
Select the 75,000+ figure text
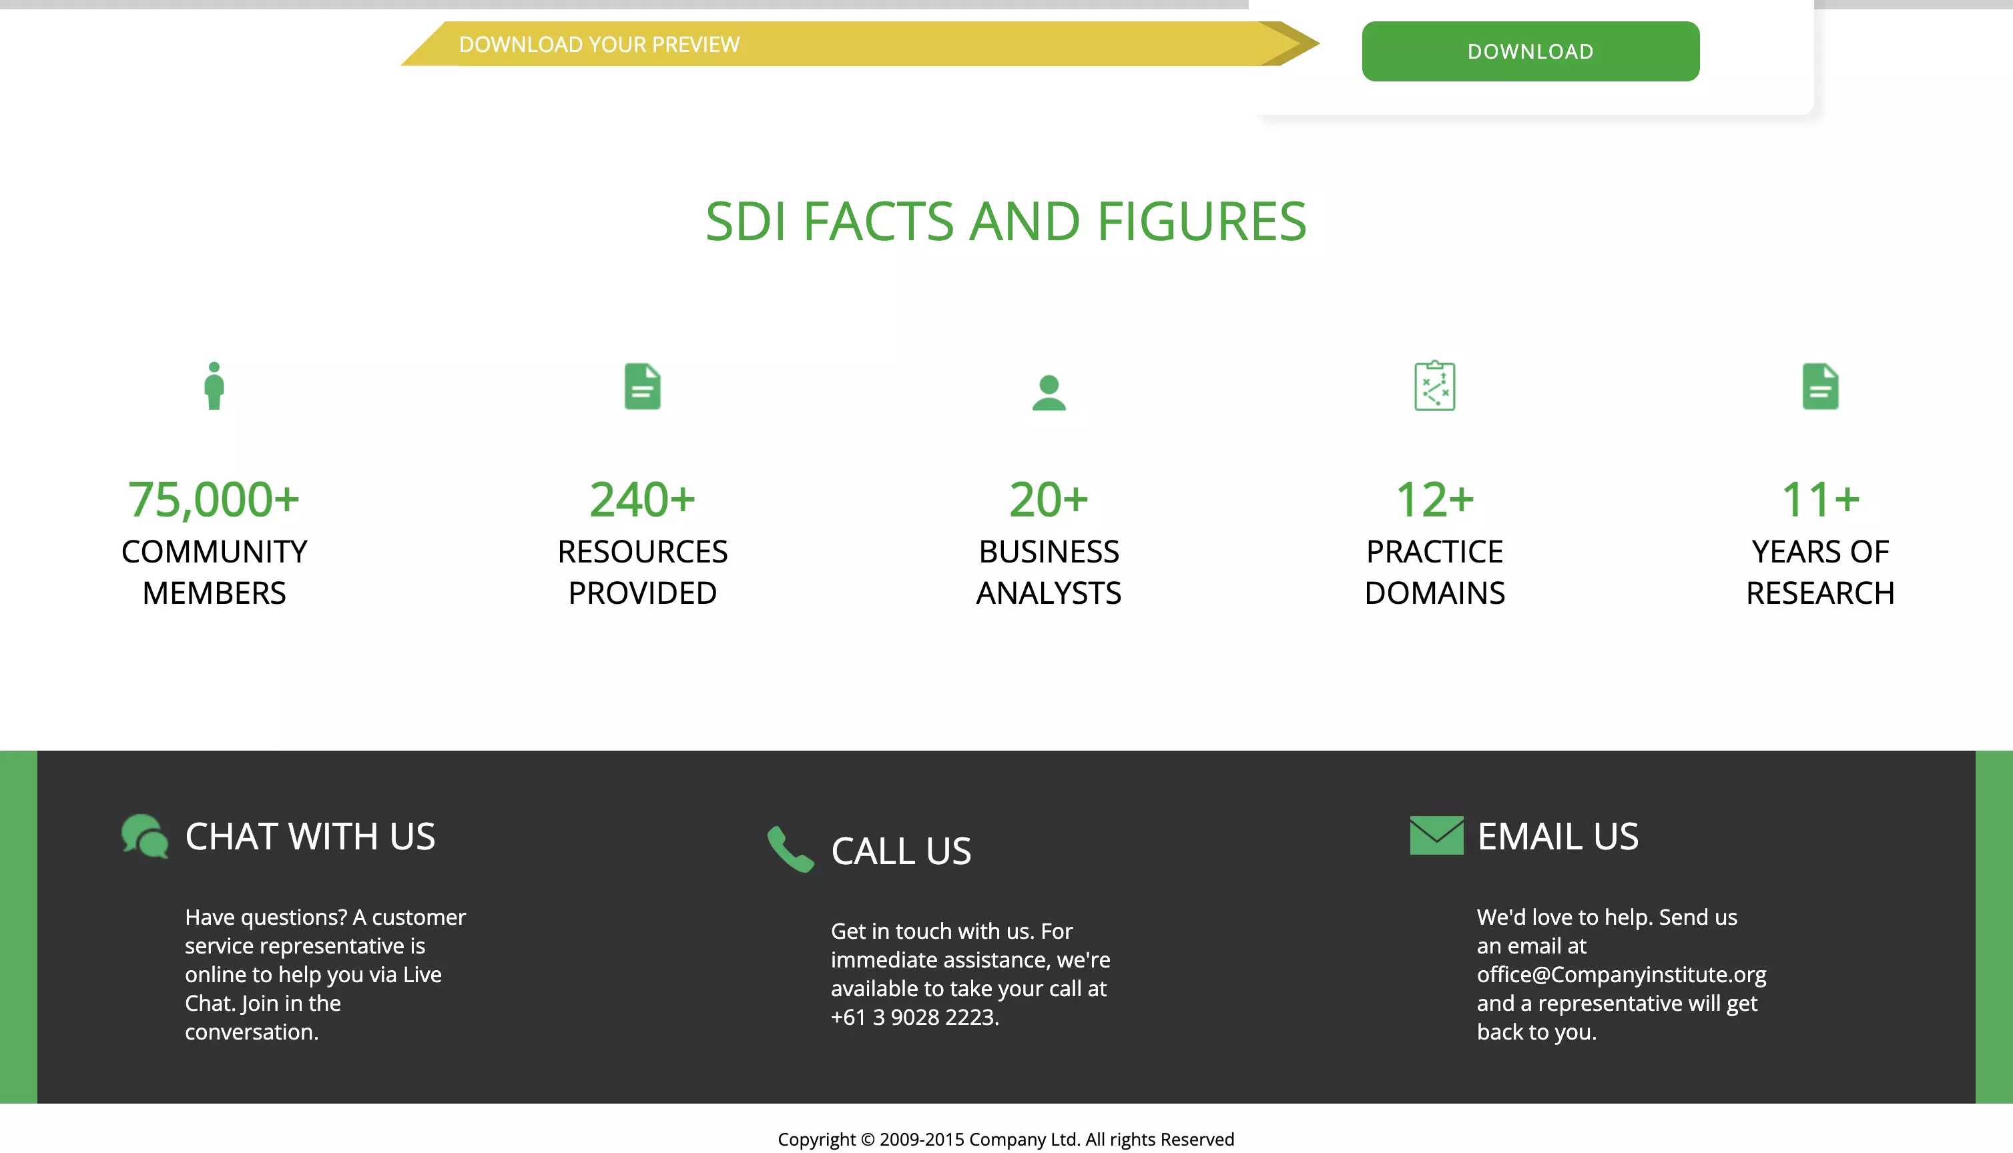214,500
